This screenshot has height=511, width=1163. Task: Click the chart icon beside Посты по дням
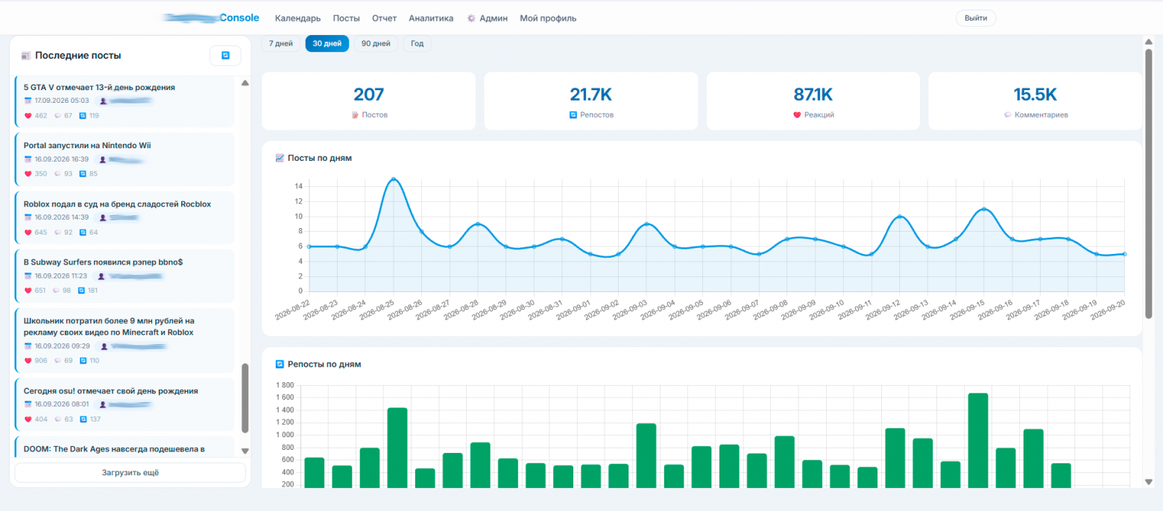click(280, 158)
